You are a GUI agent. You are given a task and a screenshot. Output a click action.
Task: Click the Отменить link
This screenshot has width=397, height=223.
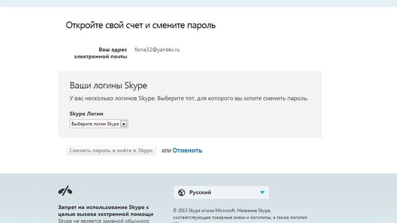(187, 151)
